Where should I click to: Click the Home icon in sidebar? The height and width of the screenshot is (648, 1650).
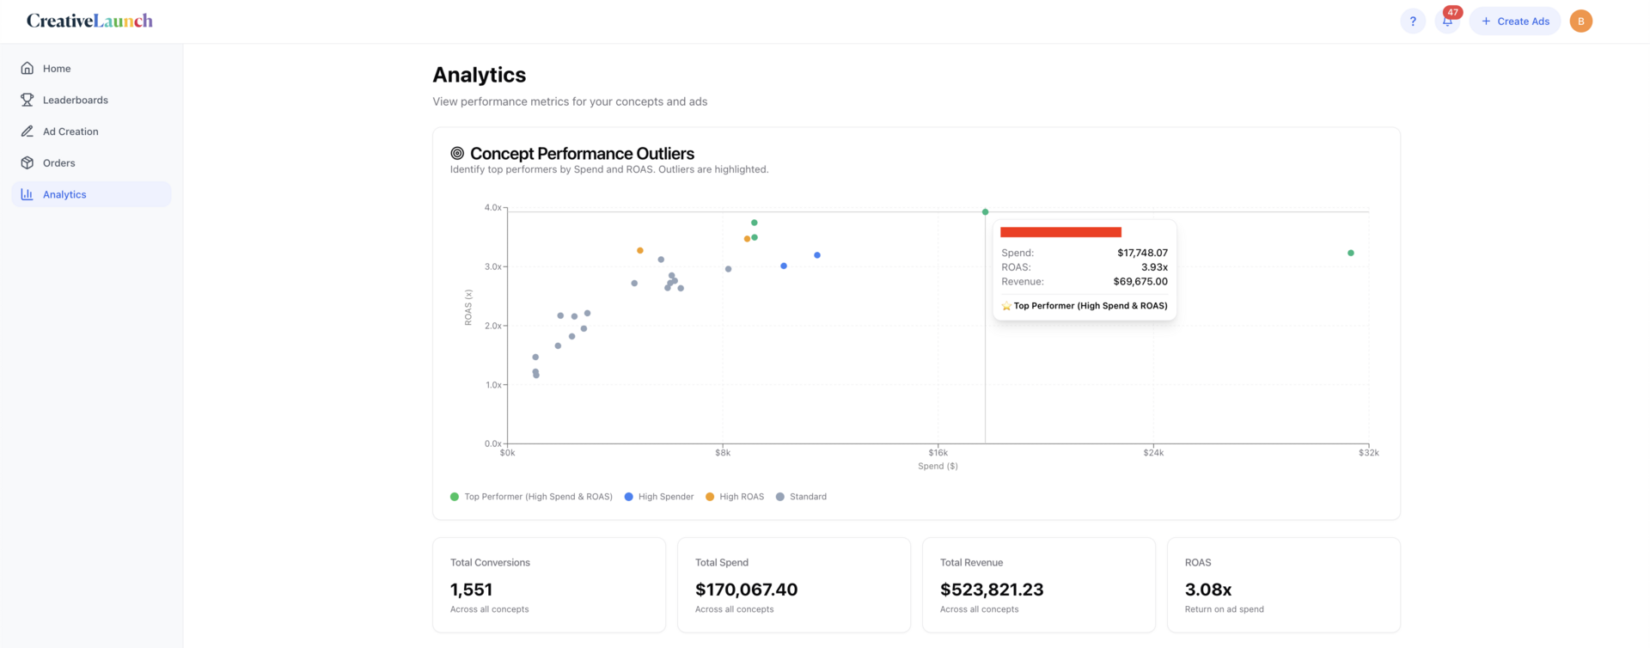[27, 68]
